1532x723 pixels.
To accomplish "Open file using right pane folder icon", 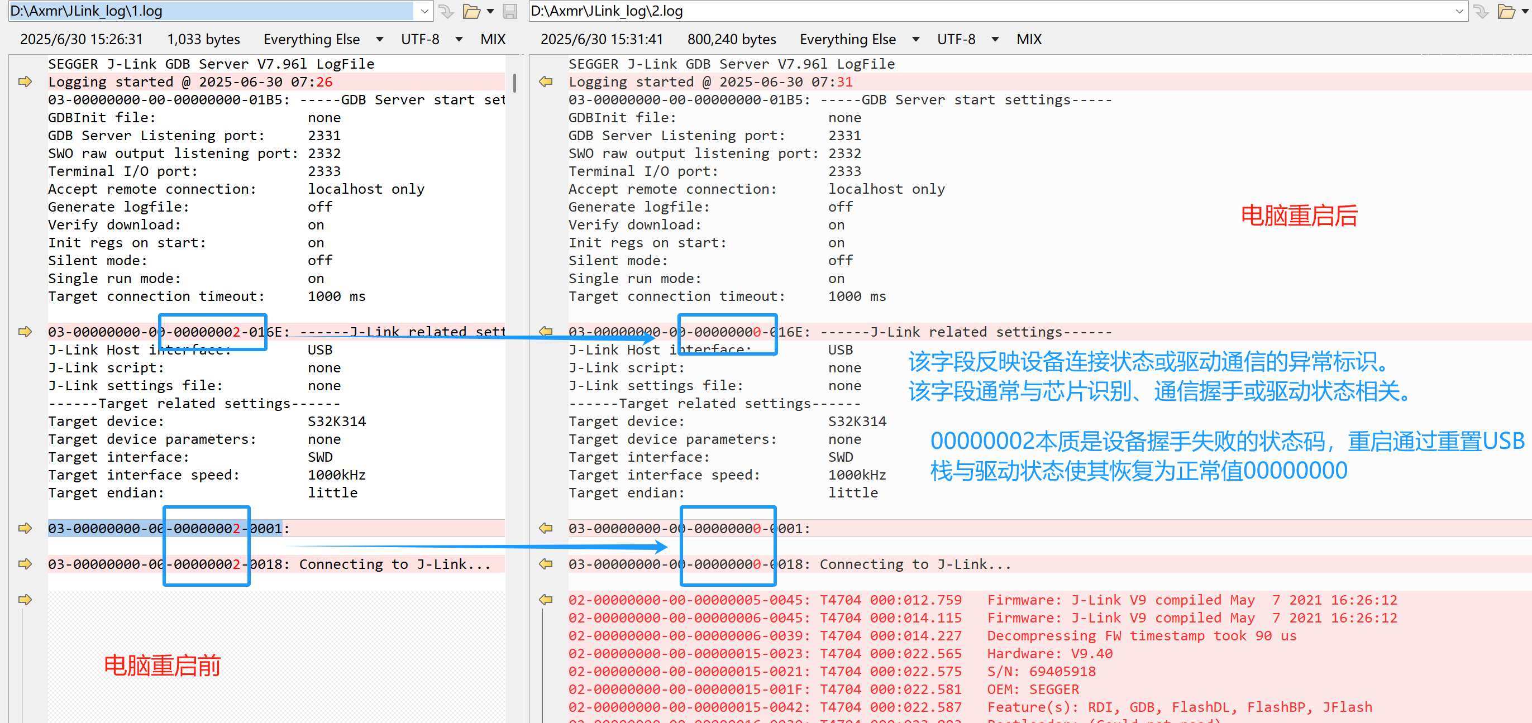I will pos(1506,11).
